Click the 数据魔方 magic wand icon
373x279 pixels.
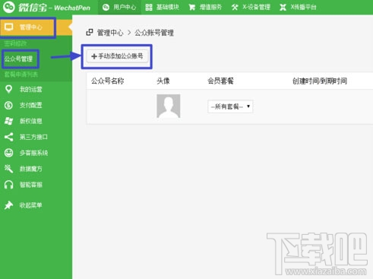[x=8, y=169]
